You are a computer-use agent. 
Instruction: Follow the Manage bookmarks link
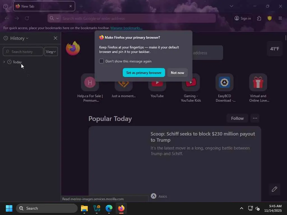pos(126,28)
